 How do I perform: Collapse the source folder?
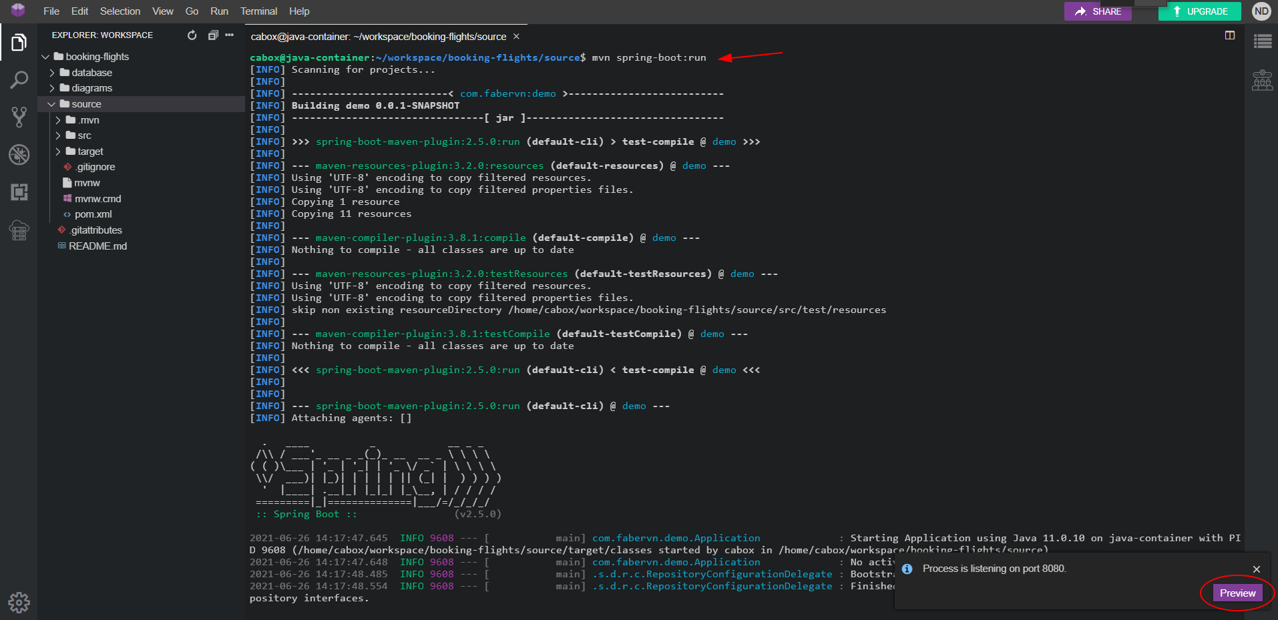(x=51, y=104)
